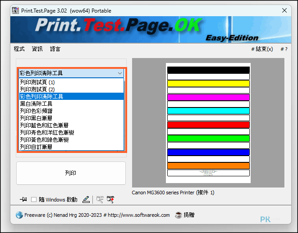Open the 程式 menu
This screenshot has width=298, height=233.
tap(19, 49)
